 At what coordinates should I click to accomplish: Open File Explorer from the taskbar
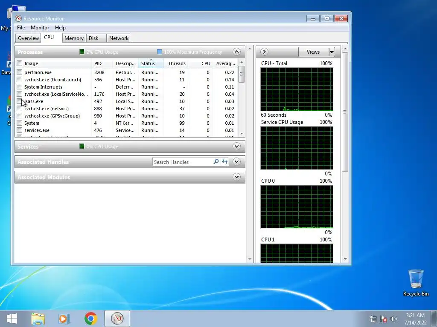tap(38, 318)
